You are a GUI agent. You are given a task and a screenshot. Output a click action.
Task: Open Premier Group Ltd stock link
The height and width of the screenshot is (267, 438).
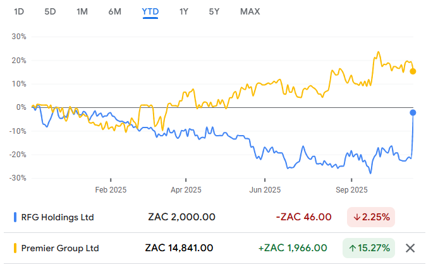point(61,248)
